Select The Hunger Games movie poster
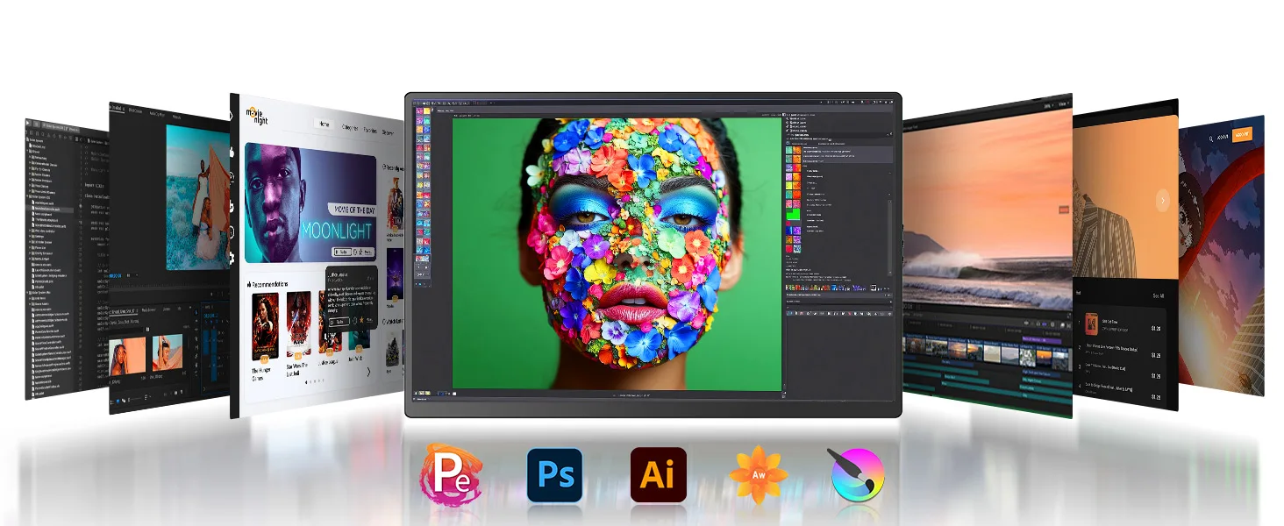This screenshot has height=526, width=1284. tap(265, 326)
